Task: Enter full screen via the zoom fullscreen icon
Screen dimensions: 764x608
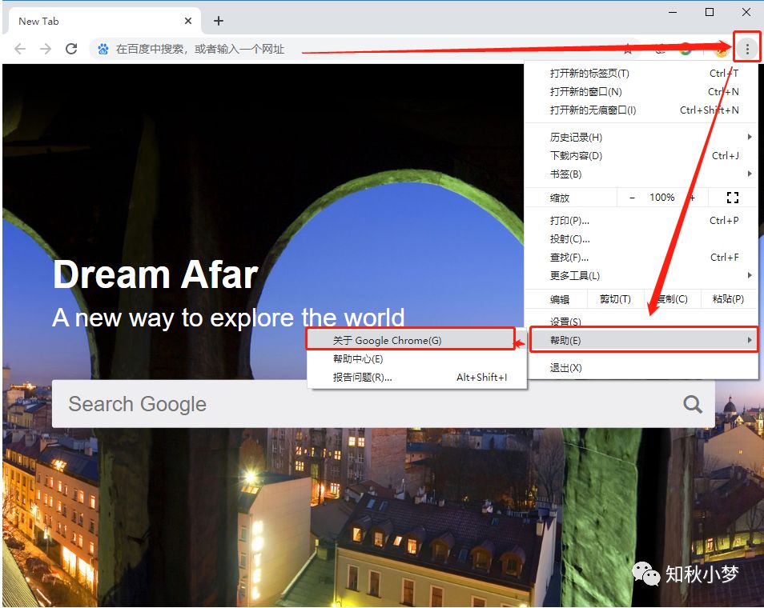Action: point(732,197)
